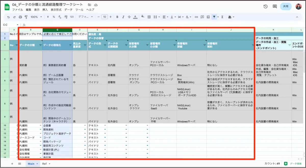Click the undo arrow in the toolbar
Screen dimensions: 306x168
click(8, 17)
